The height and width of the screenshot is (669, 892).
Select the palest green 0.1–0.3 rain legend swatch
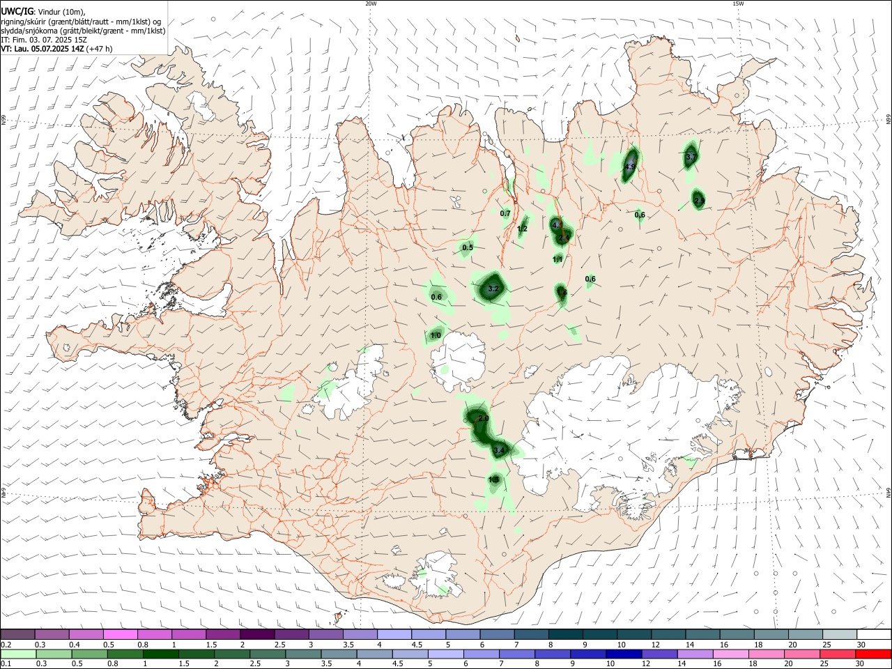pyautogui.click(x=19, y=654)
